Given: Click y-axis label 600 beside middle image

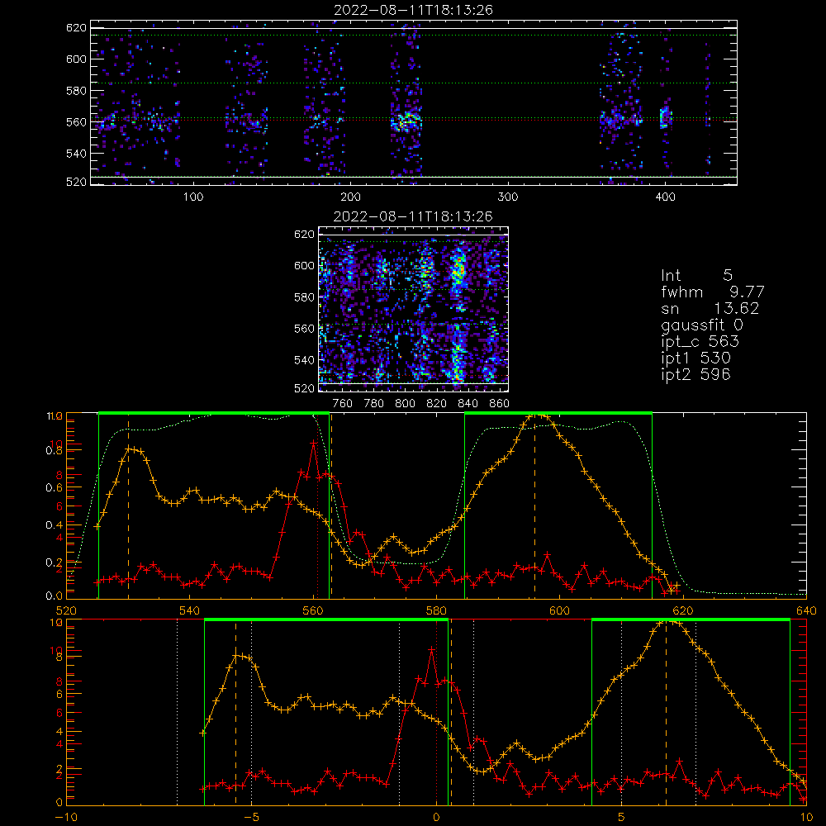Looking at the screenshot, I should [x=304, y=265].
